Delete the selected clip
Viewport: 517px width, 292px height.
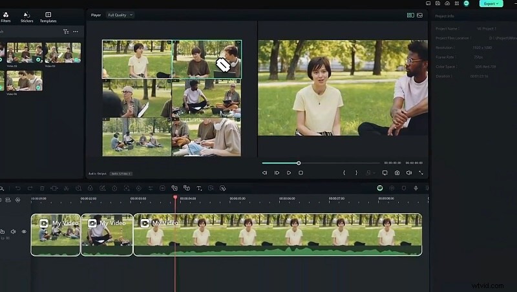(x=42, y=188)
